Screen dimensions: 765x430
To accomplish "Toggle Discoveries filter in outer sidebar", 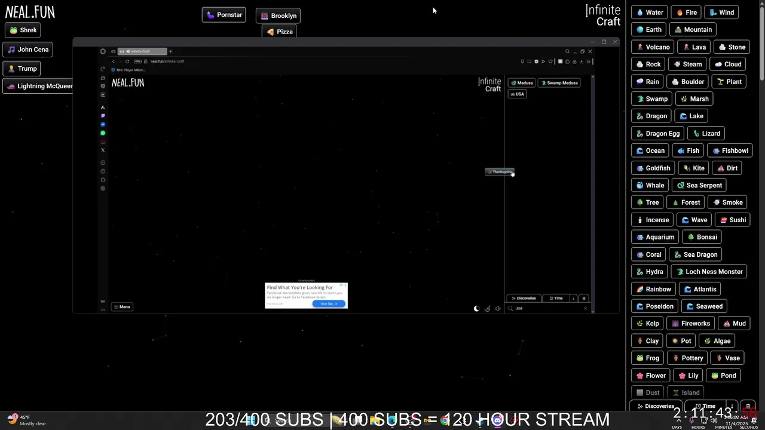I will [x=656, y=406].
